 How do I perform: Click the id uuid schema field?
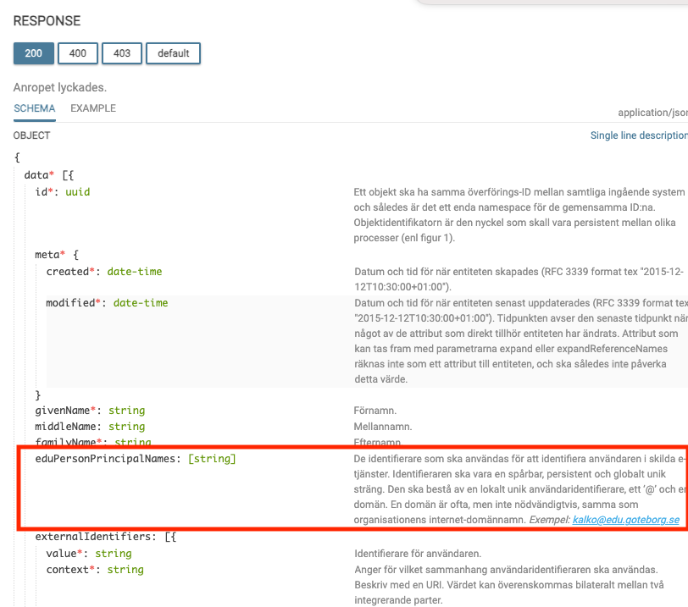click(63, 192)
